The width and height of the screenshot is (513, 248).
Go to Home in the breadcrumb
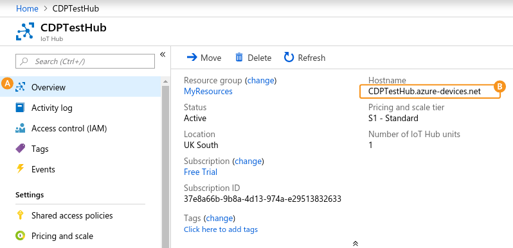tap(27, 8)
